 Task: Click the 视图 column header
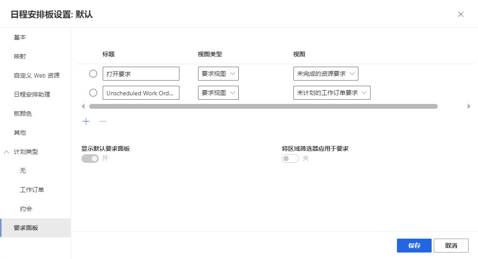(x=299, y=54)
